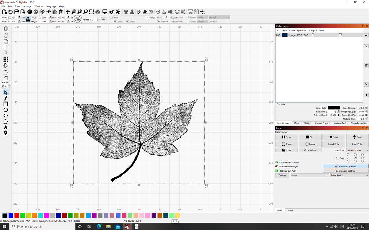Screen dimensions: 369x230
Task: Toggle the Output checkbox for layer C00
Action: 313,35
